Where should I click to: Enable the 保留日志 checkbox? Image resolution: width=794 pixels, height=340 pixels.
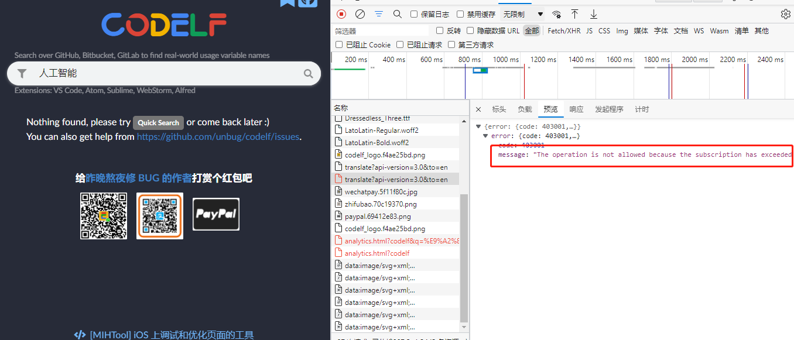tap(414, 14)
